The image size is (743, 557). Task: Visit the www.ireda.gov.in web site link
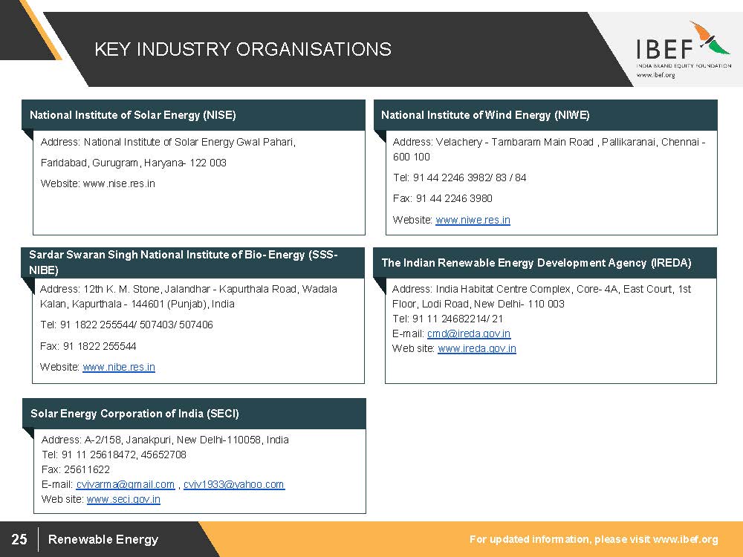tap(476, 348)
